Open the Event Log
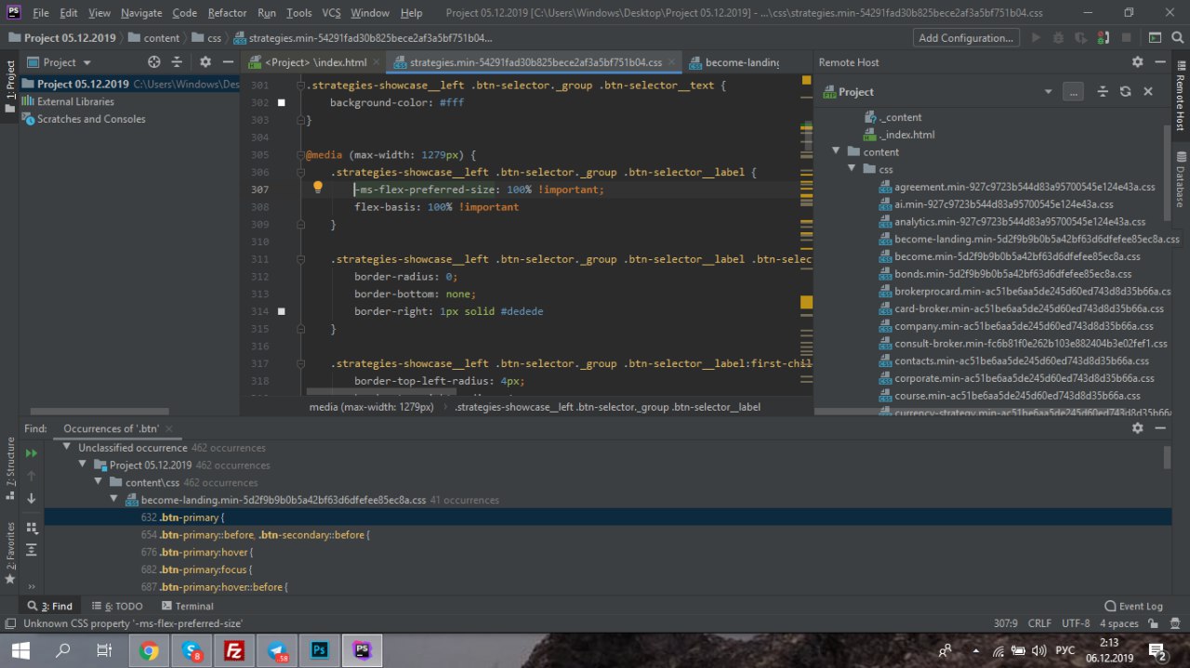 1133,606
